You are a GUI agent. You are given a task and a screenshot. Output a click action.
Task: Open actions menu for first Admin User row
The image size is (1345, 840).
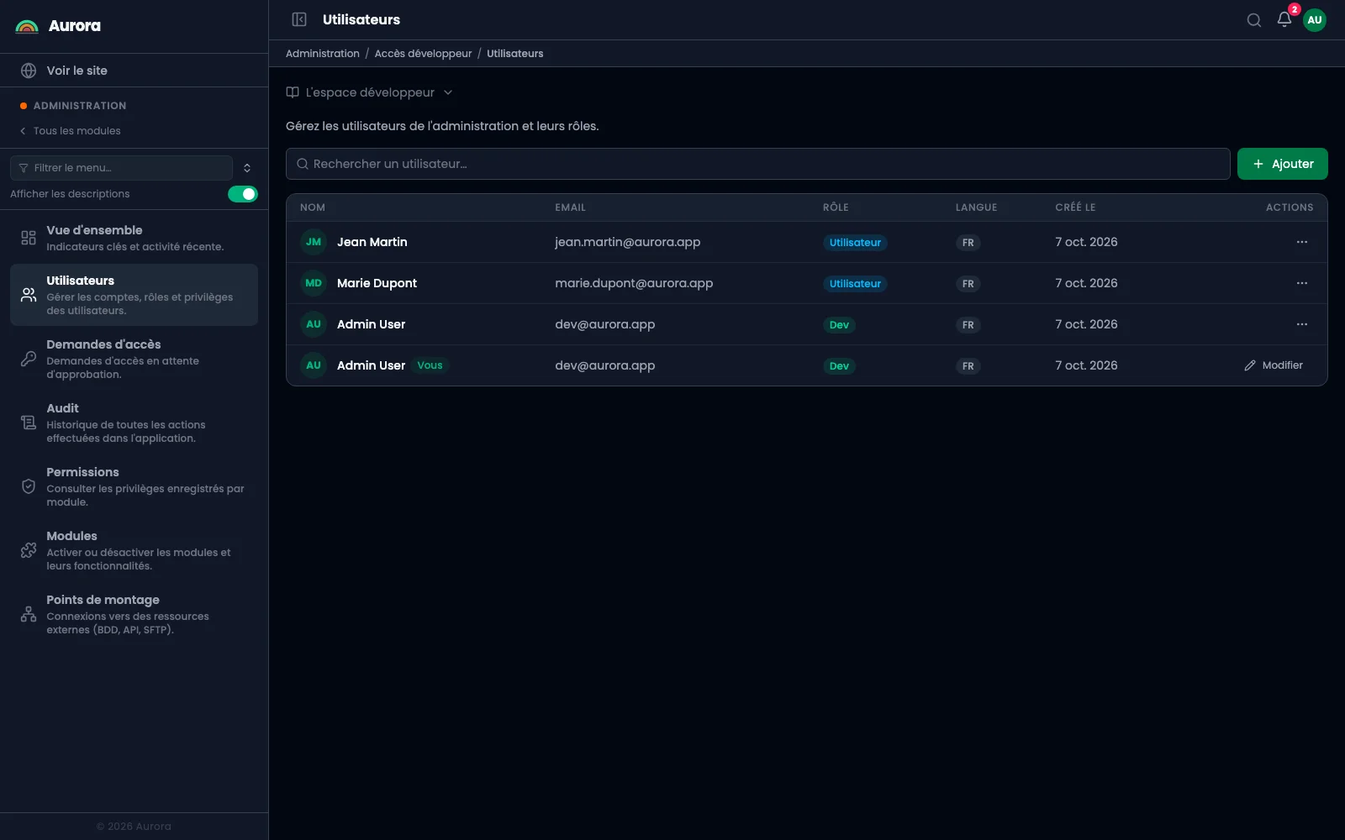tap(1302, 324)
